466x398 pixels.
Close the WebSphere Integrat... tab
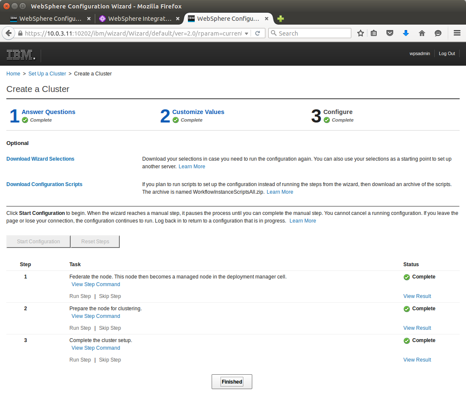(x=178, y=19)
